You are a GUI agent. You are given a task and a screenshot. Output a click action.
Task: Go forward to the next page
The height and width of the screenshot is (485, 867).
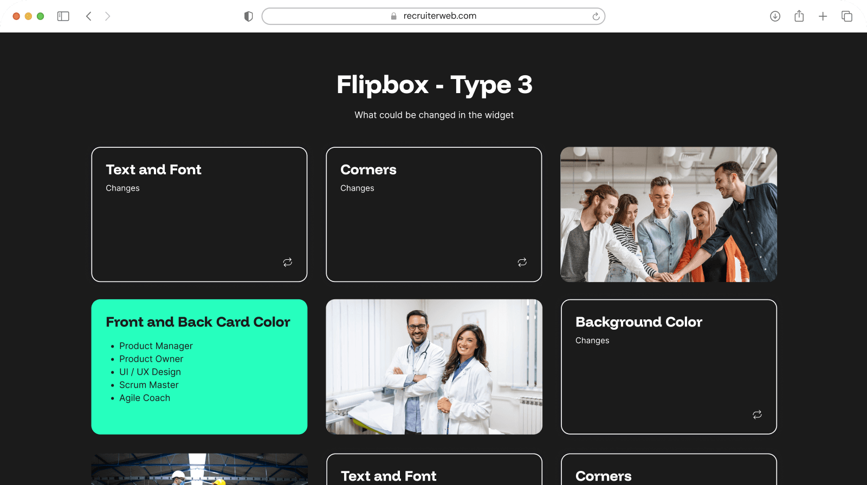pos(107,16)
